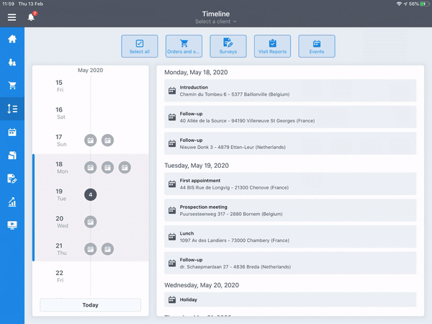Open analytics chart icon in sidebar
The width and height of the screenshot is (432, 324).
(x=12, y=202)
